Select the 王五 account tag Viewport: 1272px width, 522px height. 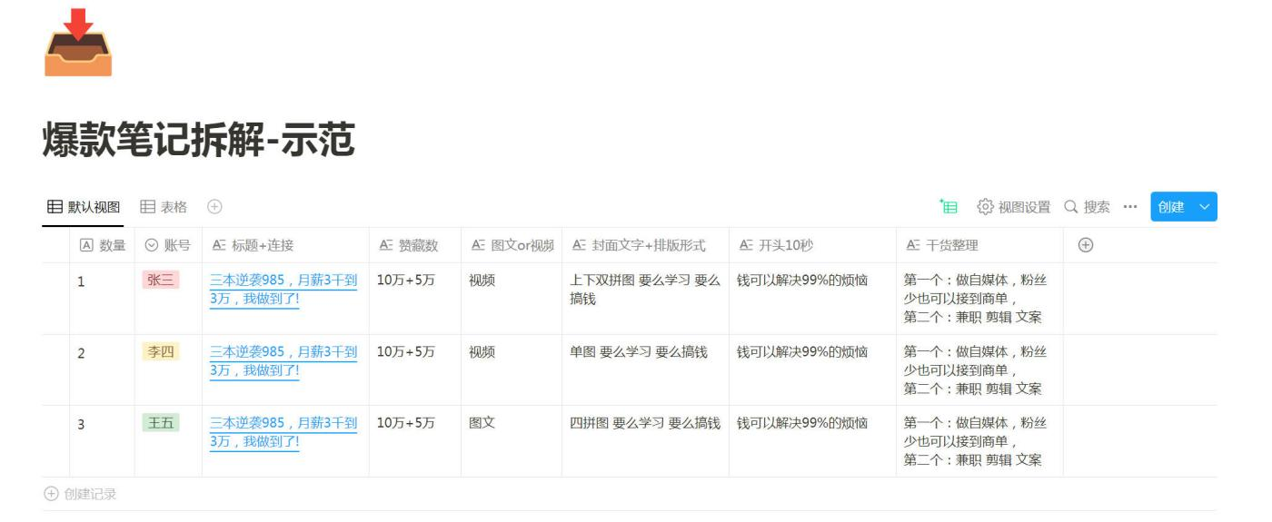(160, 423)
